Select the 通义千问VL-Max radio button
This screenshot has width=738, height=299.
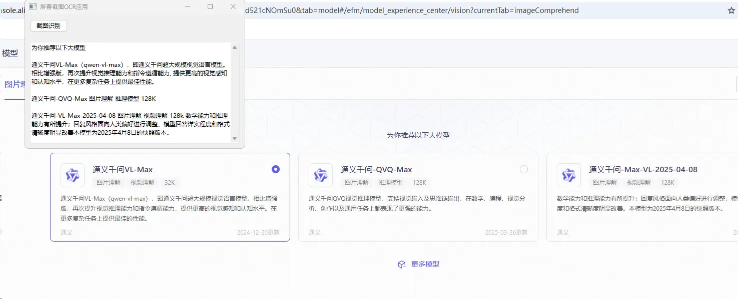pyautogui.click(x=276, y=169)
